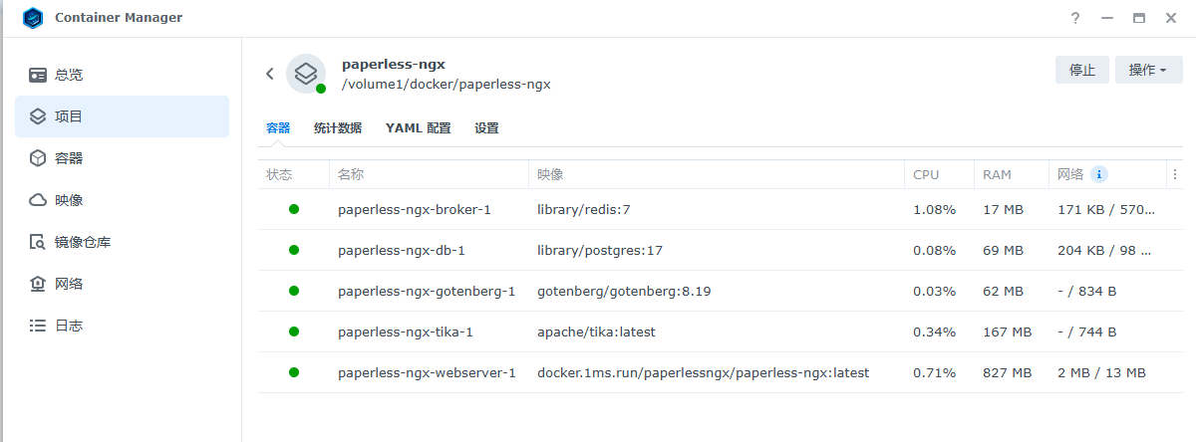Open the 操作 actions dropdown
This screenshot has height=442, width=1196.
pos(1148,70)
